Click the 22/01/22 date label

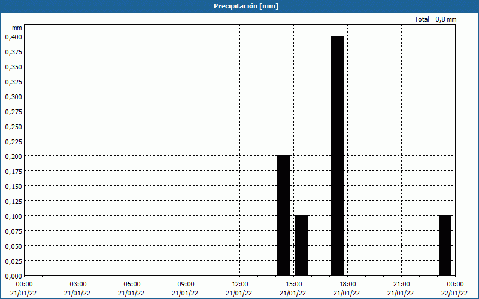(454, 293)
